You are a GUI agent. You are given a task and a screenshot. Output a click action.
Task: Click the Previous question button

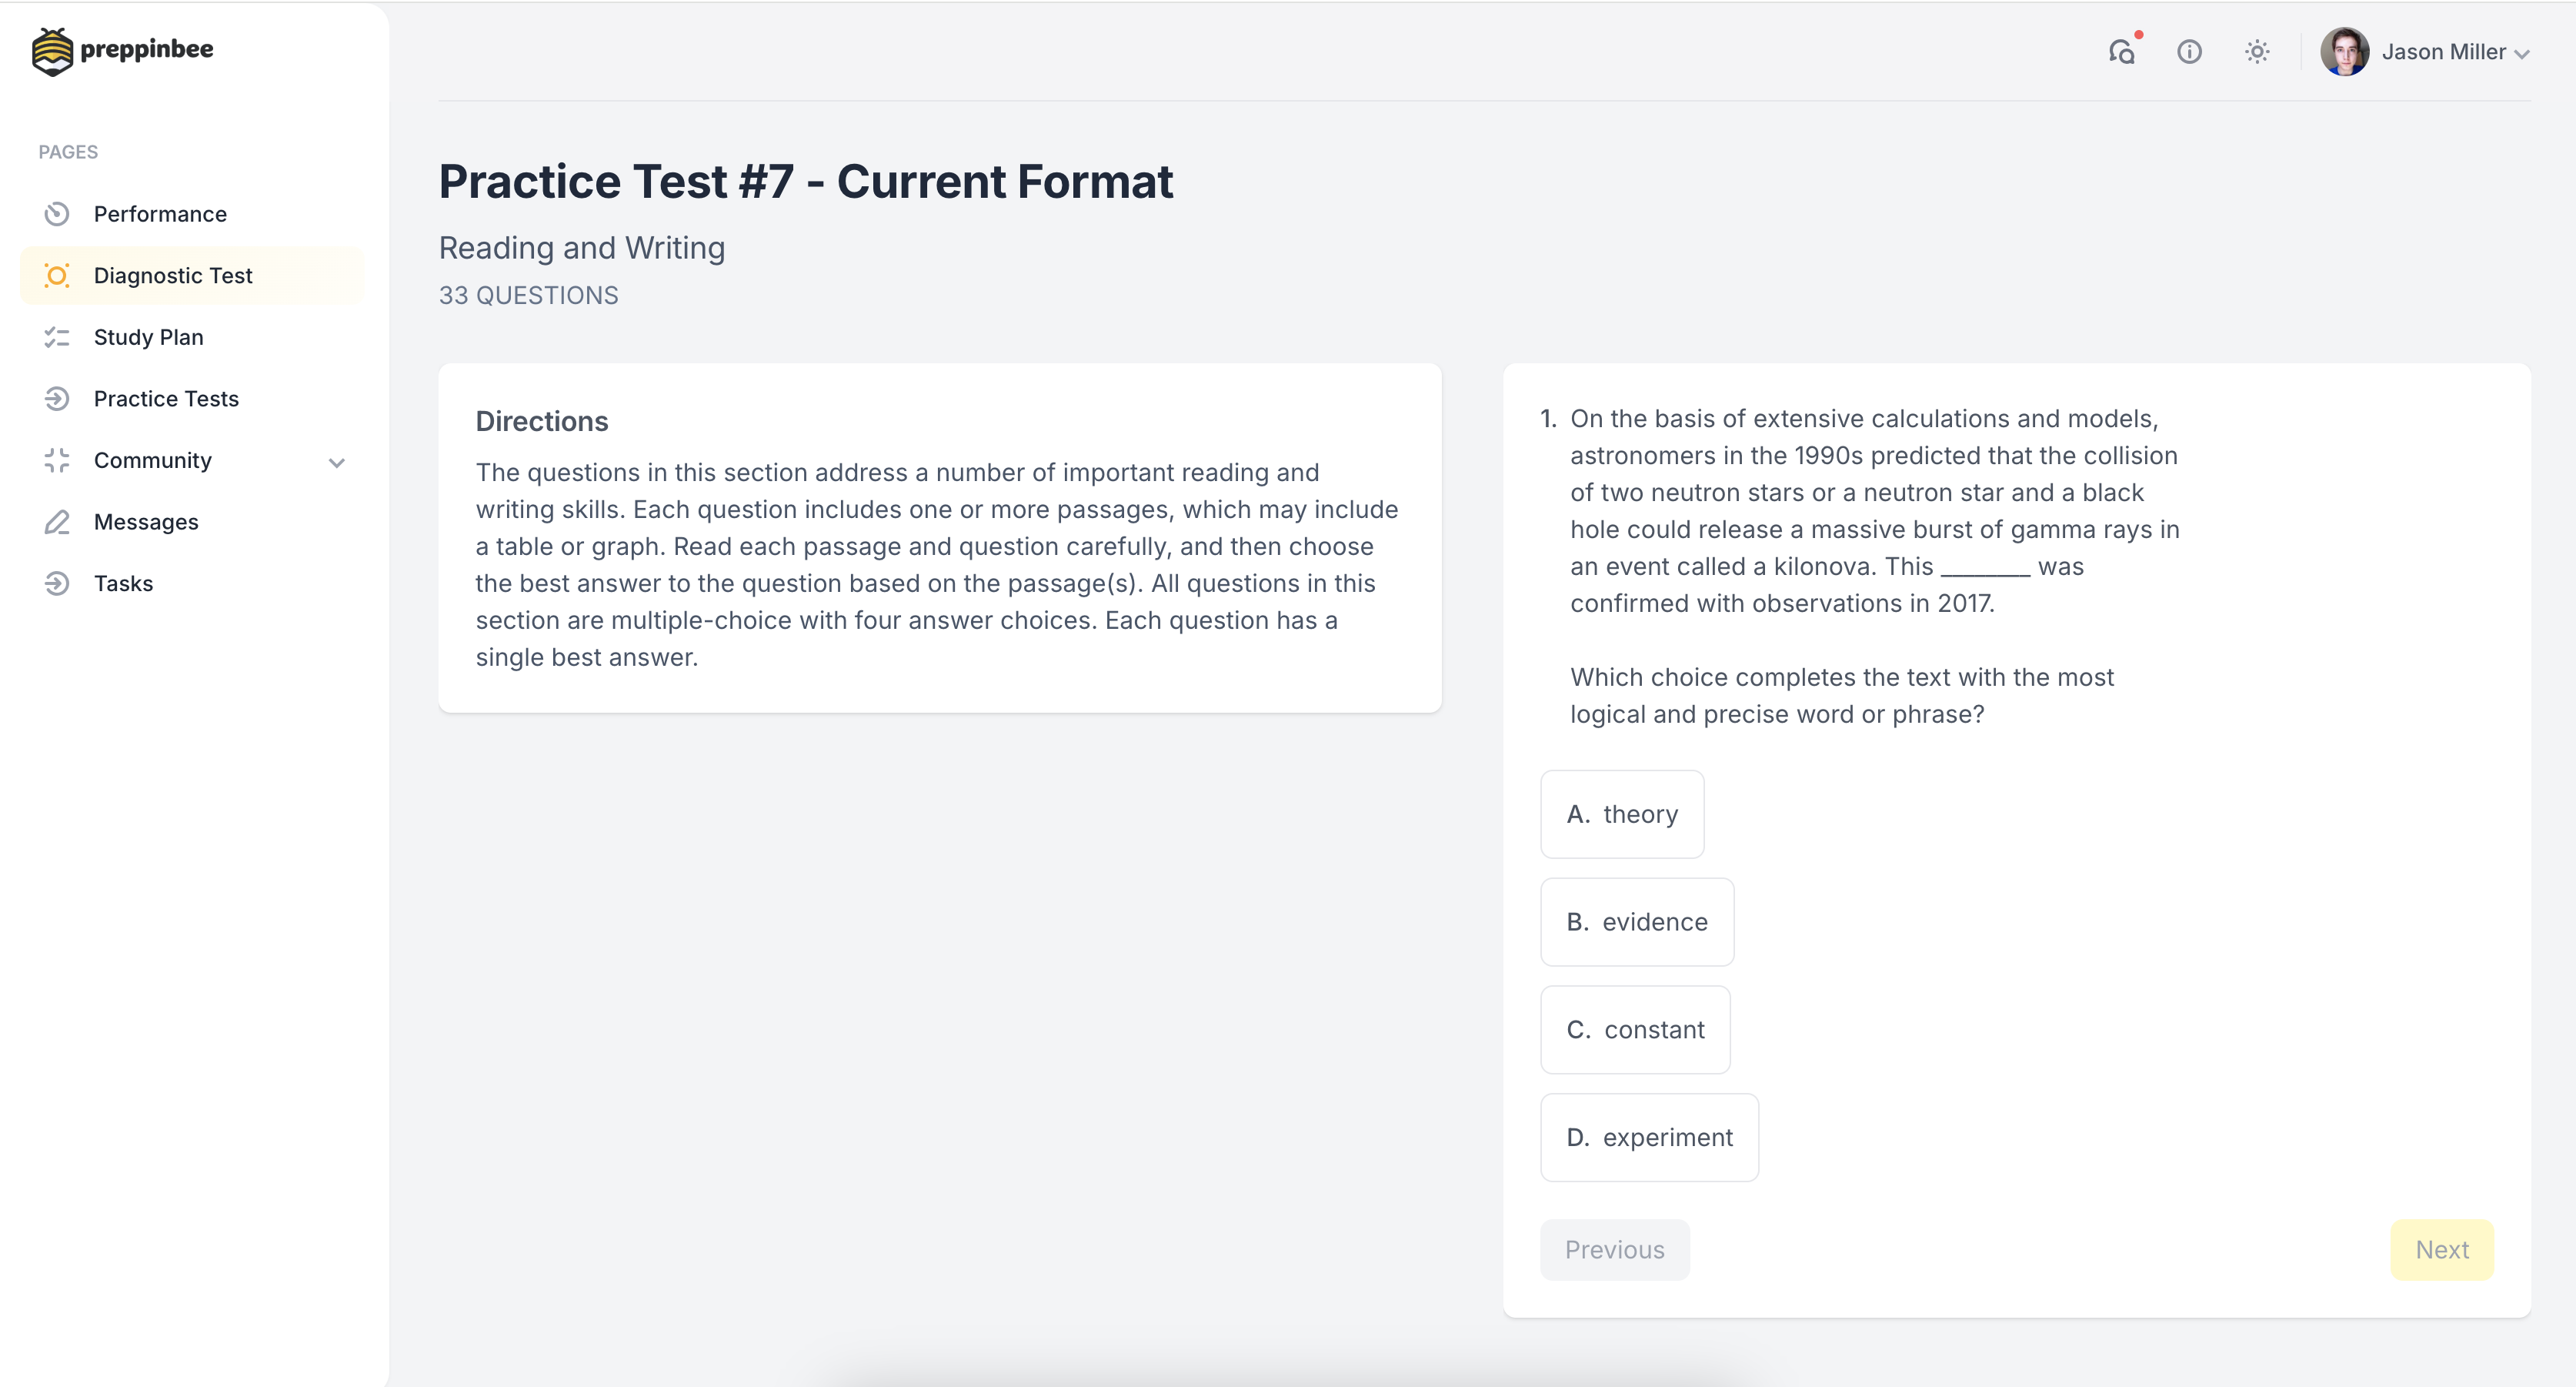[1614, 1250]
